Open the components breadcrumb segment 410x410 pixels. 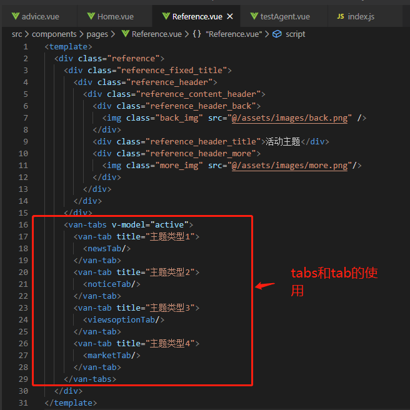pyautogui.click(x=54, y=34)
